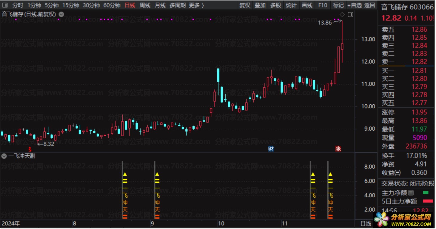Click 2024年 date axis label
The height and width of the screenshot is (229, 436).
click(11, 223)
